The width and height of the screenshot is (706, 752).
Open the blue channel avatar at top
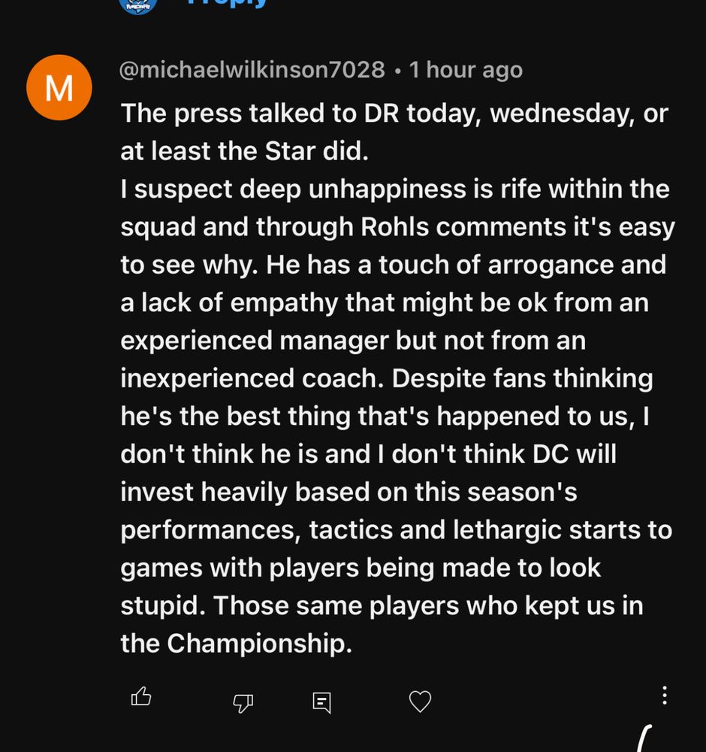click(138, 6)
